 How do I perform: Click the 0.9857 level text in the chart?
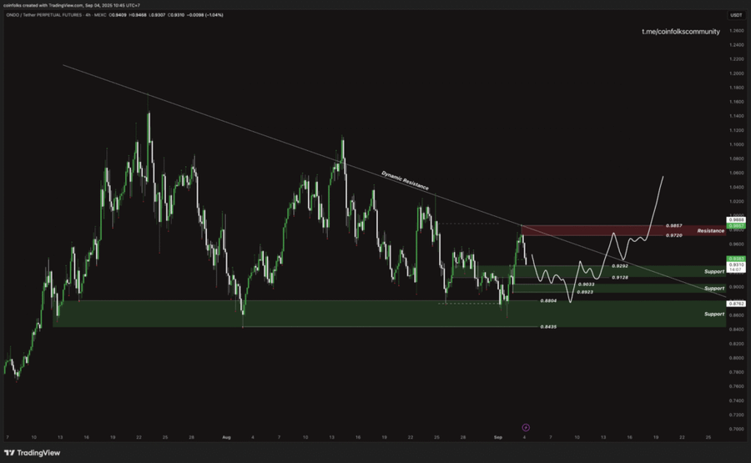(x=674, y=225)
